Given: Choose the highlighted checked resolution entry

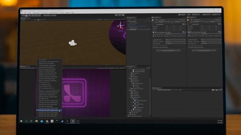Looking at the screenshot, I should pyautogui.click(x=49, y=110).
